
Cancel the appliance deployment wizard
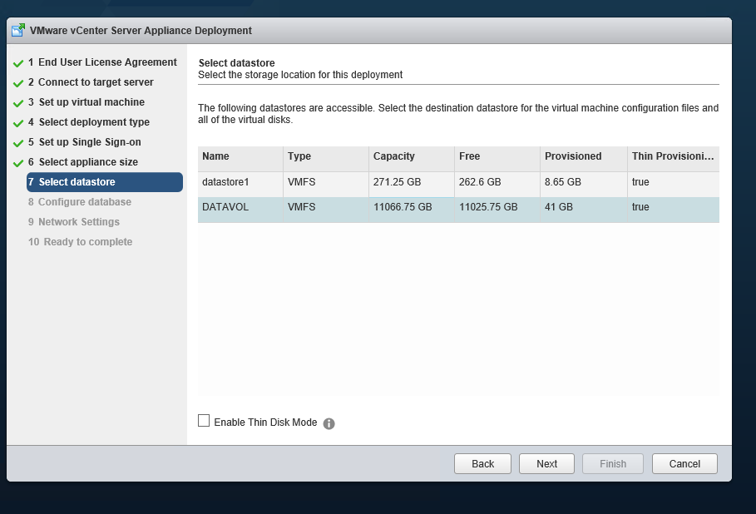click(684, 464)
